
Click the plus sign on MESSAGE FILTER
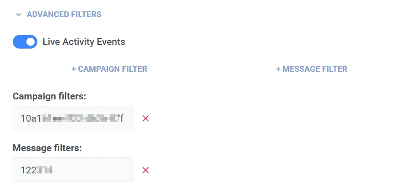point(278,69)
